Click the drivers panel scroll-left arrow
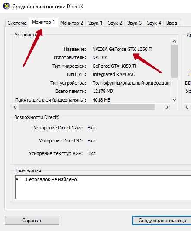The height and width of the screenshot is (231, 191). coord(187,107)
